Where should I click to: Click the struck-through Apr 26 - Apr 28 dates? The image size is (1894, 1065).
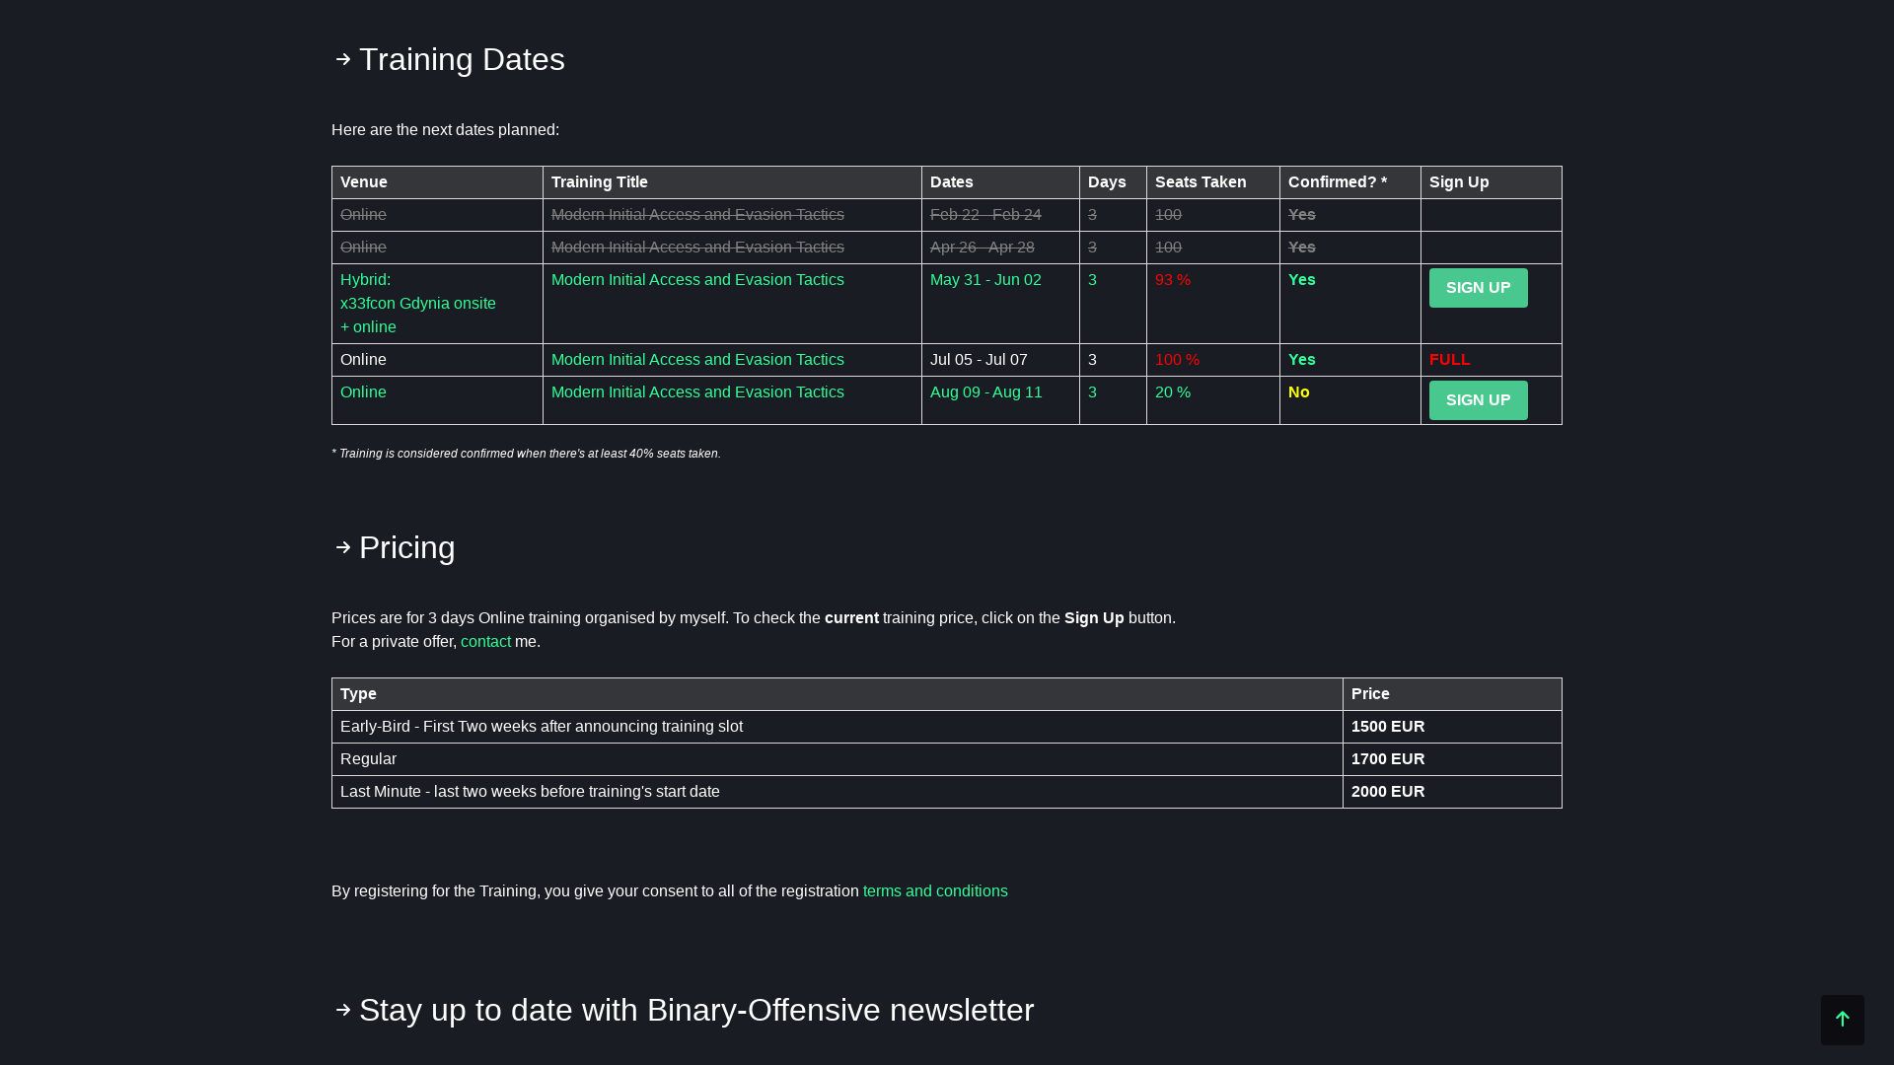coord(982,247)
